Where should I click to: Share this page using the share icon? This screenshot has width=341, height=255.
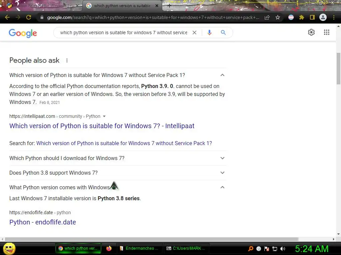267,17
